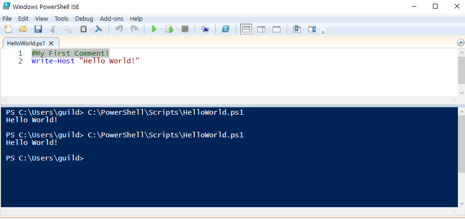Image resolution: width=465 pixels, height=219 pixels.
Task: Expand toolbar overflow options arrow
Action: 323,32
